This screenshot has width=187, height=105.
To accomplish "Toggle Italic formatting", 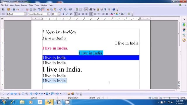I will (x=67, y=14).
